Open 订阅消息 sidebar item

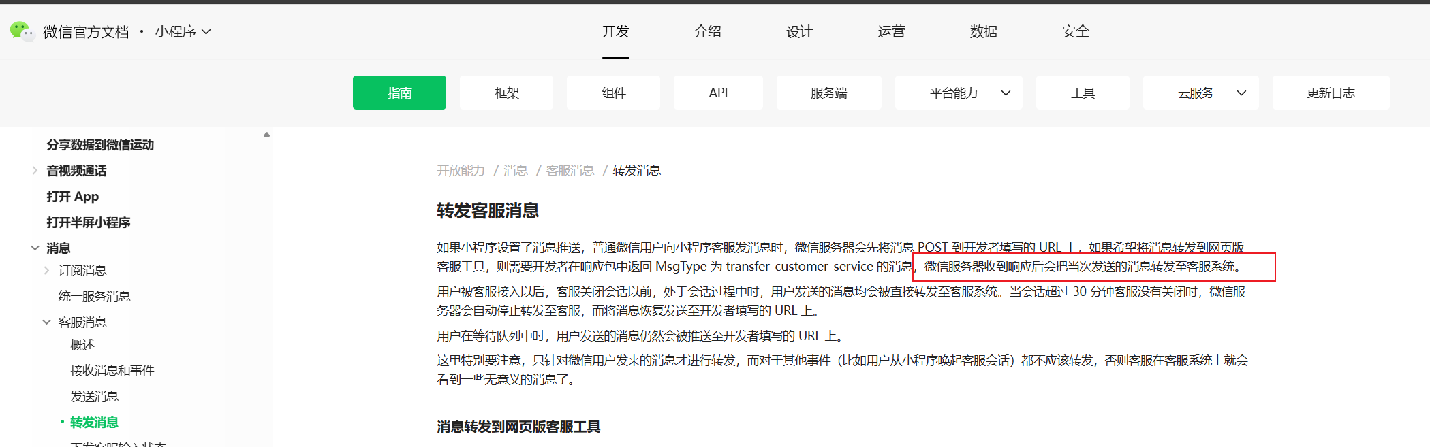coord(82,271)
